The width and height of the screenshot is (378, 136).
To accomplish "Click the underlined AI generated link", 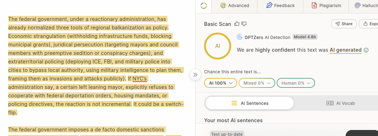I will click(345, 50).
